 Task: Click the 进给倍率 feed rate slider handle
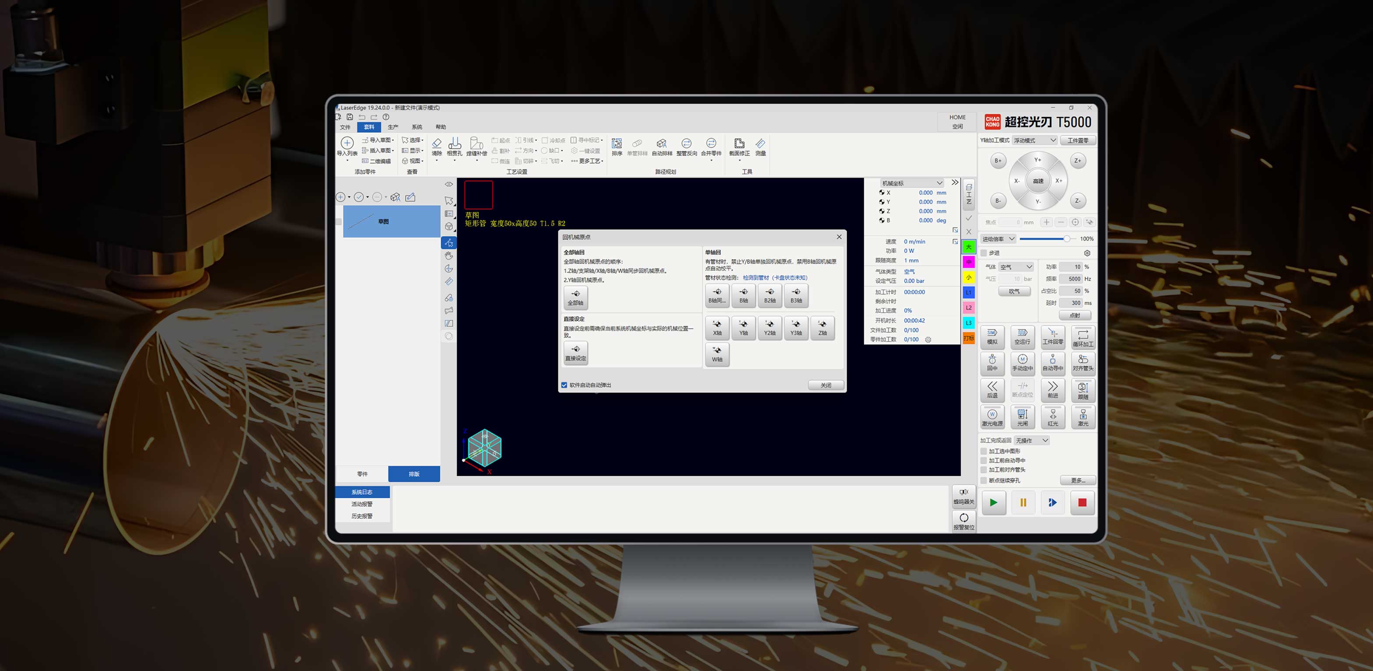(x=1066, y=239)
